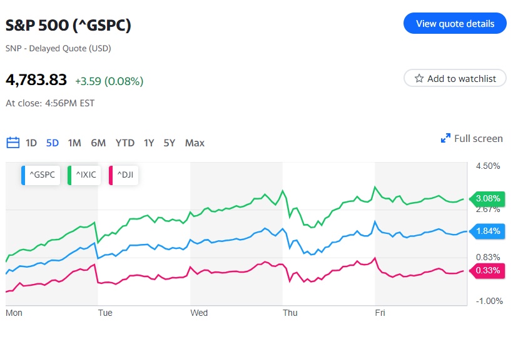513x339 pixels.
Task: Show the Max time range
Action: (195, 143)
